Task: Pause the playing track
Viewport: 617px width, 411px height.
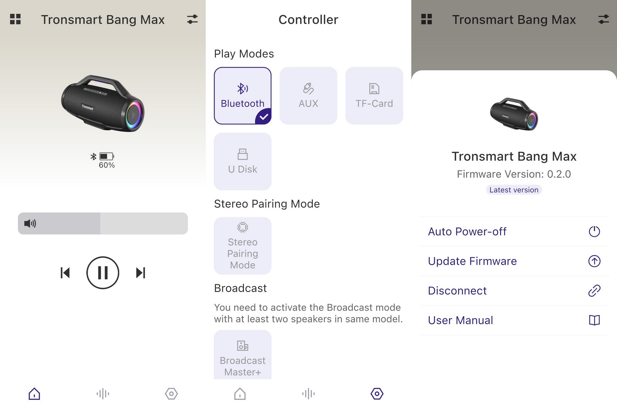Action: 103,273
